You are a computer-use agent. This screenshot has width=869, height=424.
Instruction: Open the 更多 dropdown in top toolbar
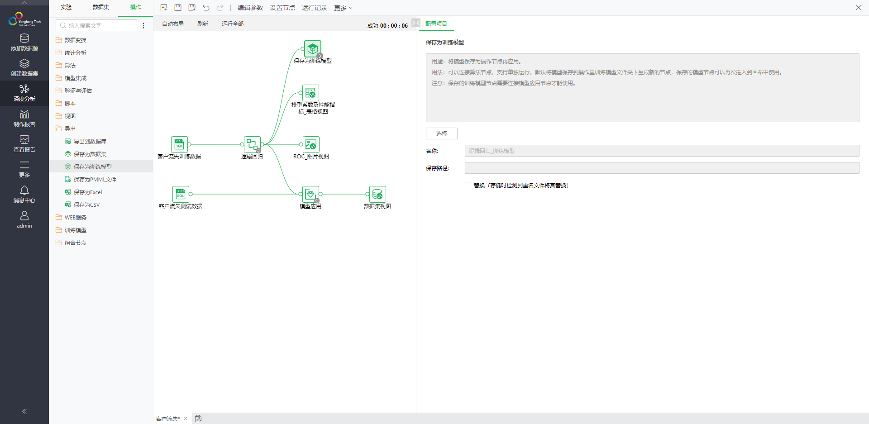click(343, 8)
